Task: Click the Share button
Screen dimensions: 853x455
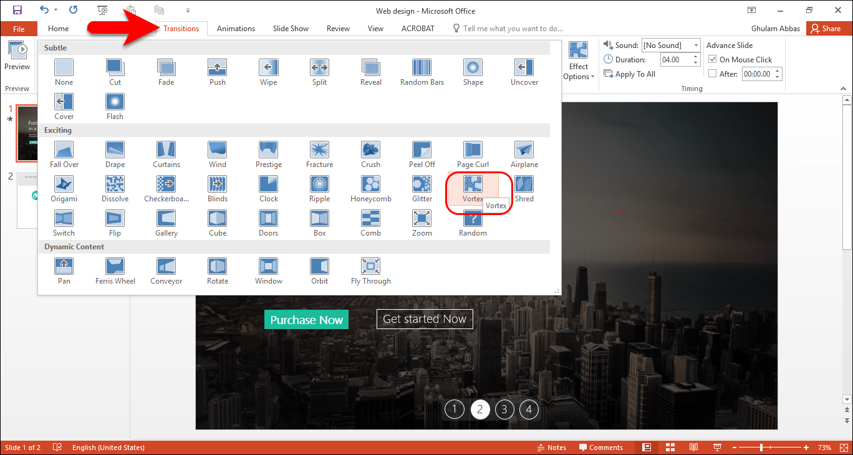Action: (x=826, y=29)
